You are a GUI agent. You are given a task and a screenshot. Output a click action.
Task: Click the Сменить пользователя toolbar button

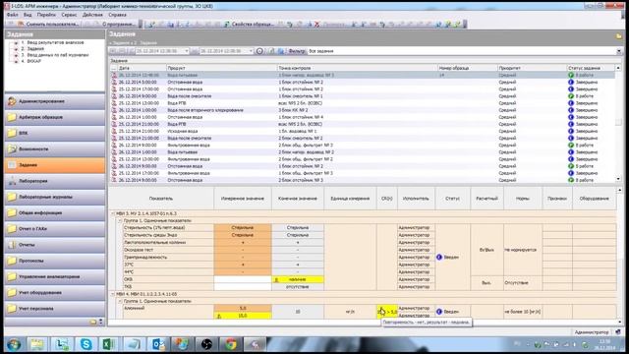48,24
